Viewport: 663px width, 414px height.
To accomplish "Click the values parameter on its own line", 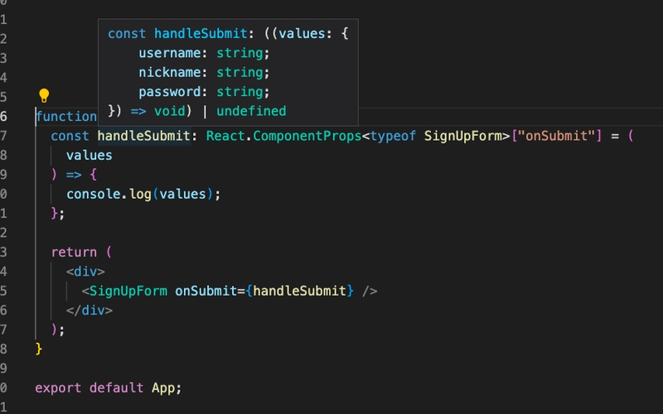I will click(90, 156).
